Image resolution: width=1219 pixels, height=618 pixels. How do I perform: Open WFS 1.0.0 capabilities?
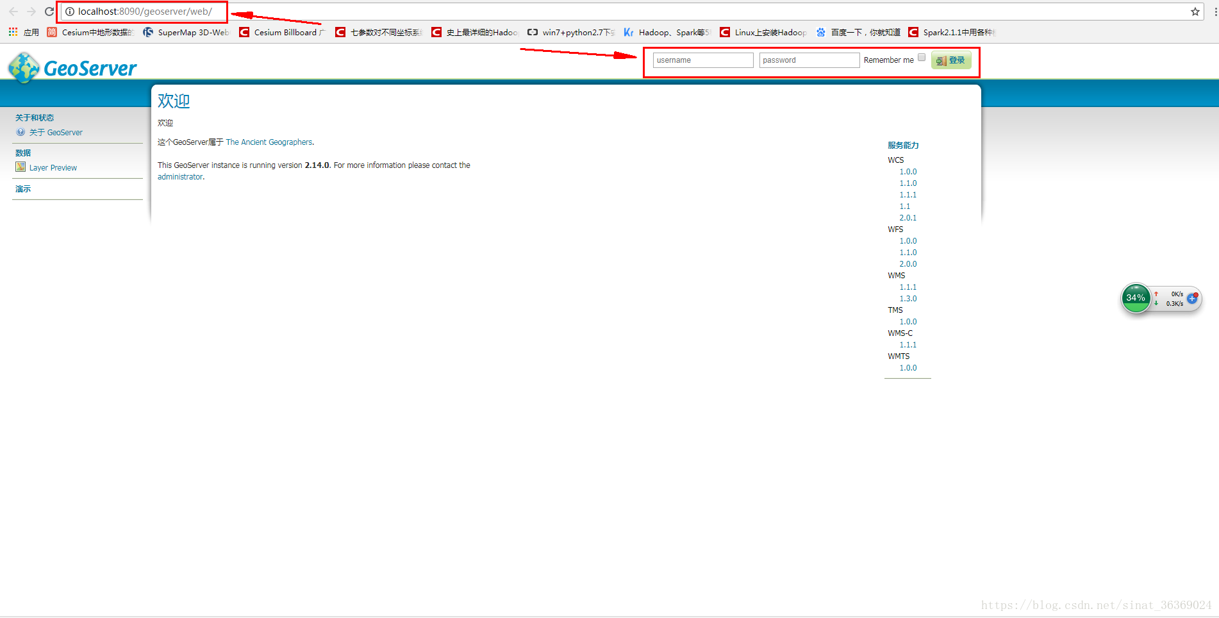pyautogui.click(x=908, y=241)
